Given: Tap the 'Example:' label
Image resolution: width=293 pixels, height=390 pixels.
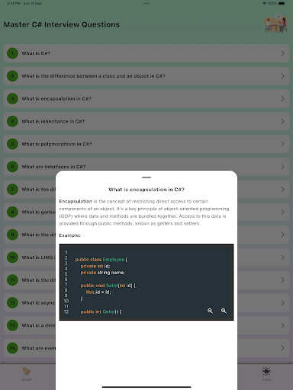Looking at the screenshot, I should click(69, 235).
